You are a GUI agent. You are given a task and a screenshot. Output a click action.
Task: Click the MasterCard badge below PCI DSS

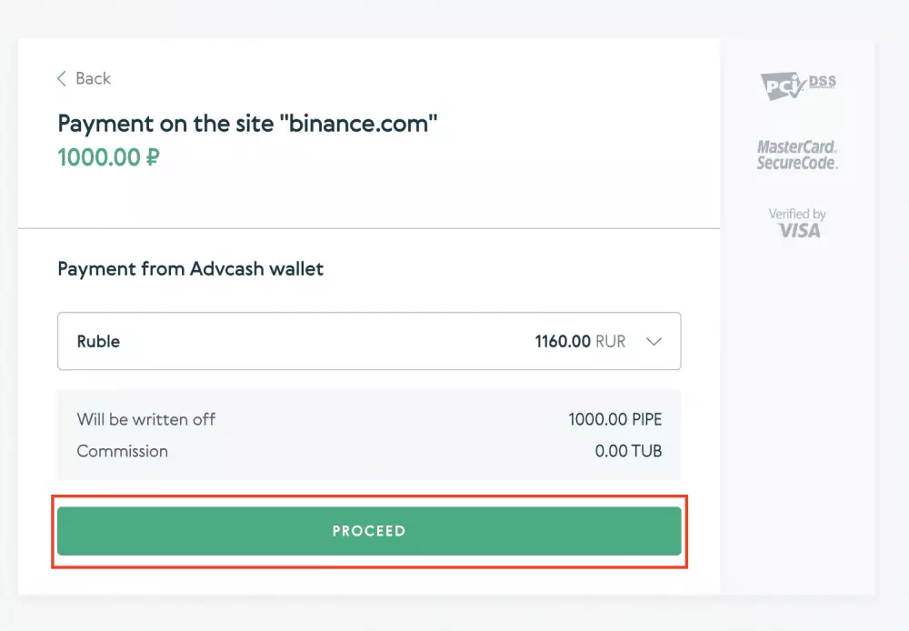click(x=796, y=153)
